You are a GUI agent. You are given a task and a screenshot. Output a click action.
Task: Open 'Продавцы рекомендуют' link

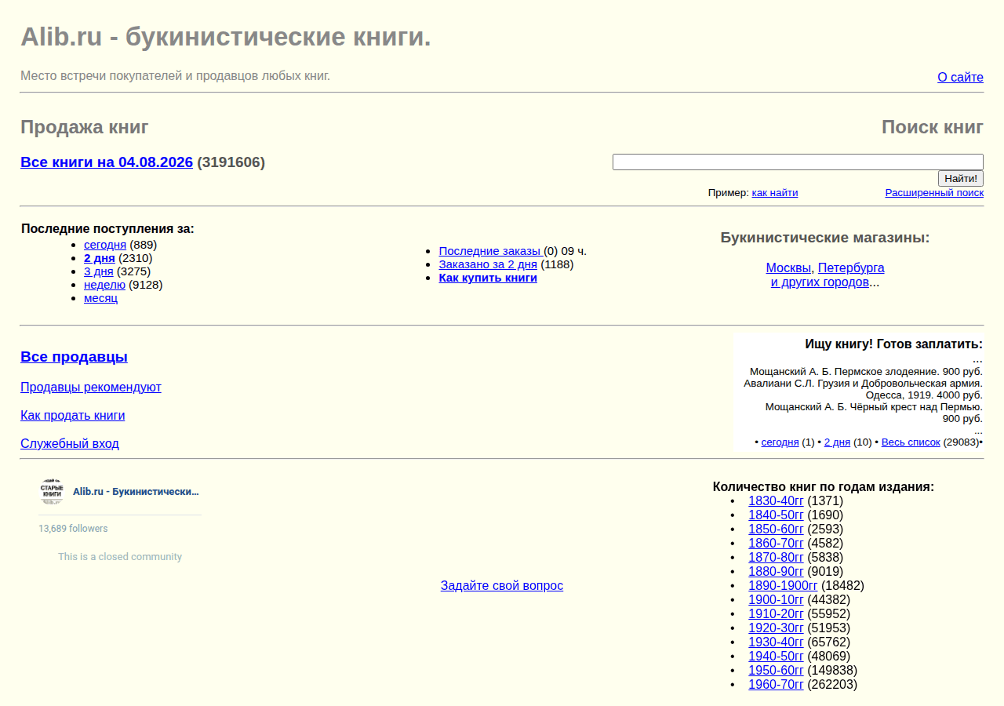click(x=91, y=388)
